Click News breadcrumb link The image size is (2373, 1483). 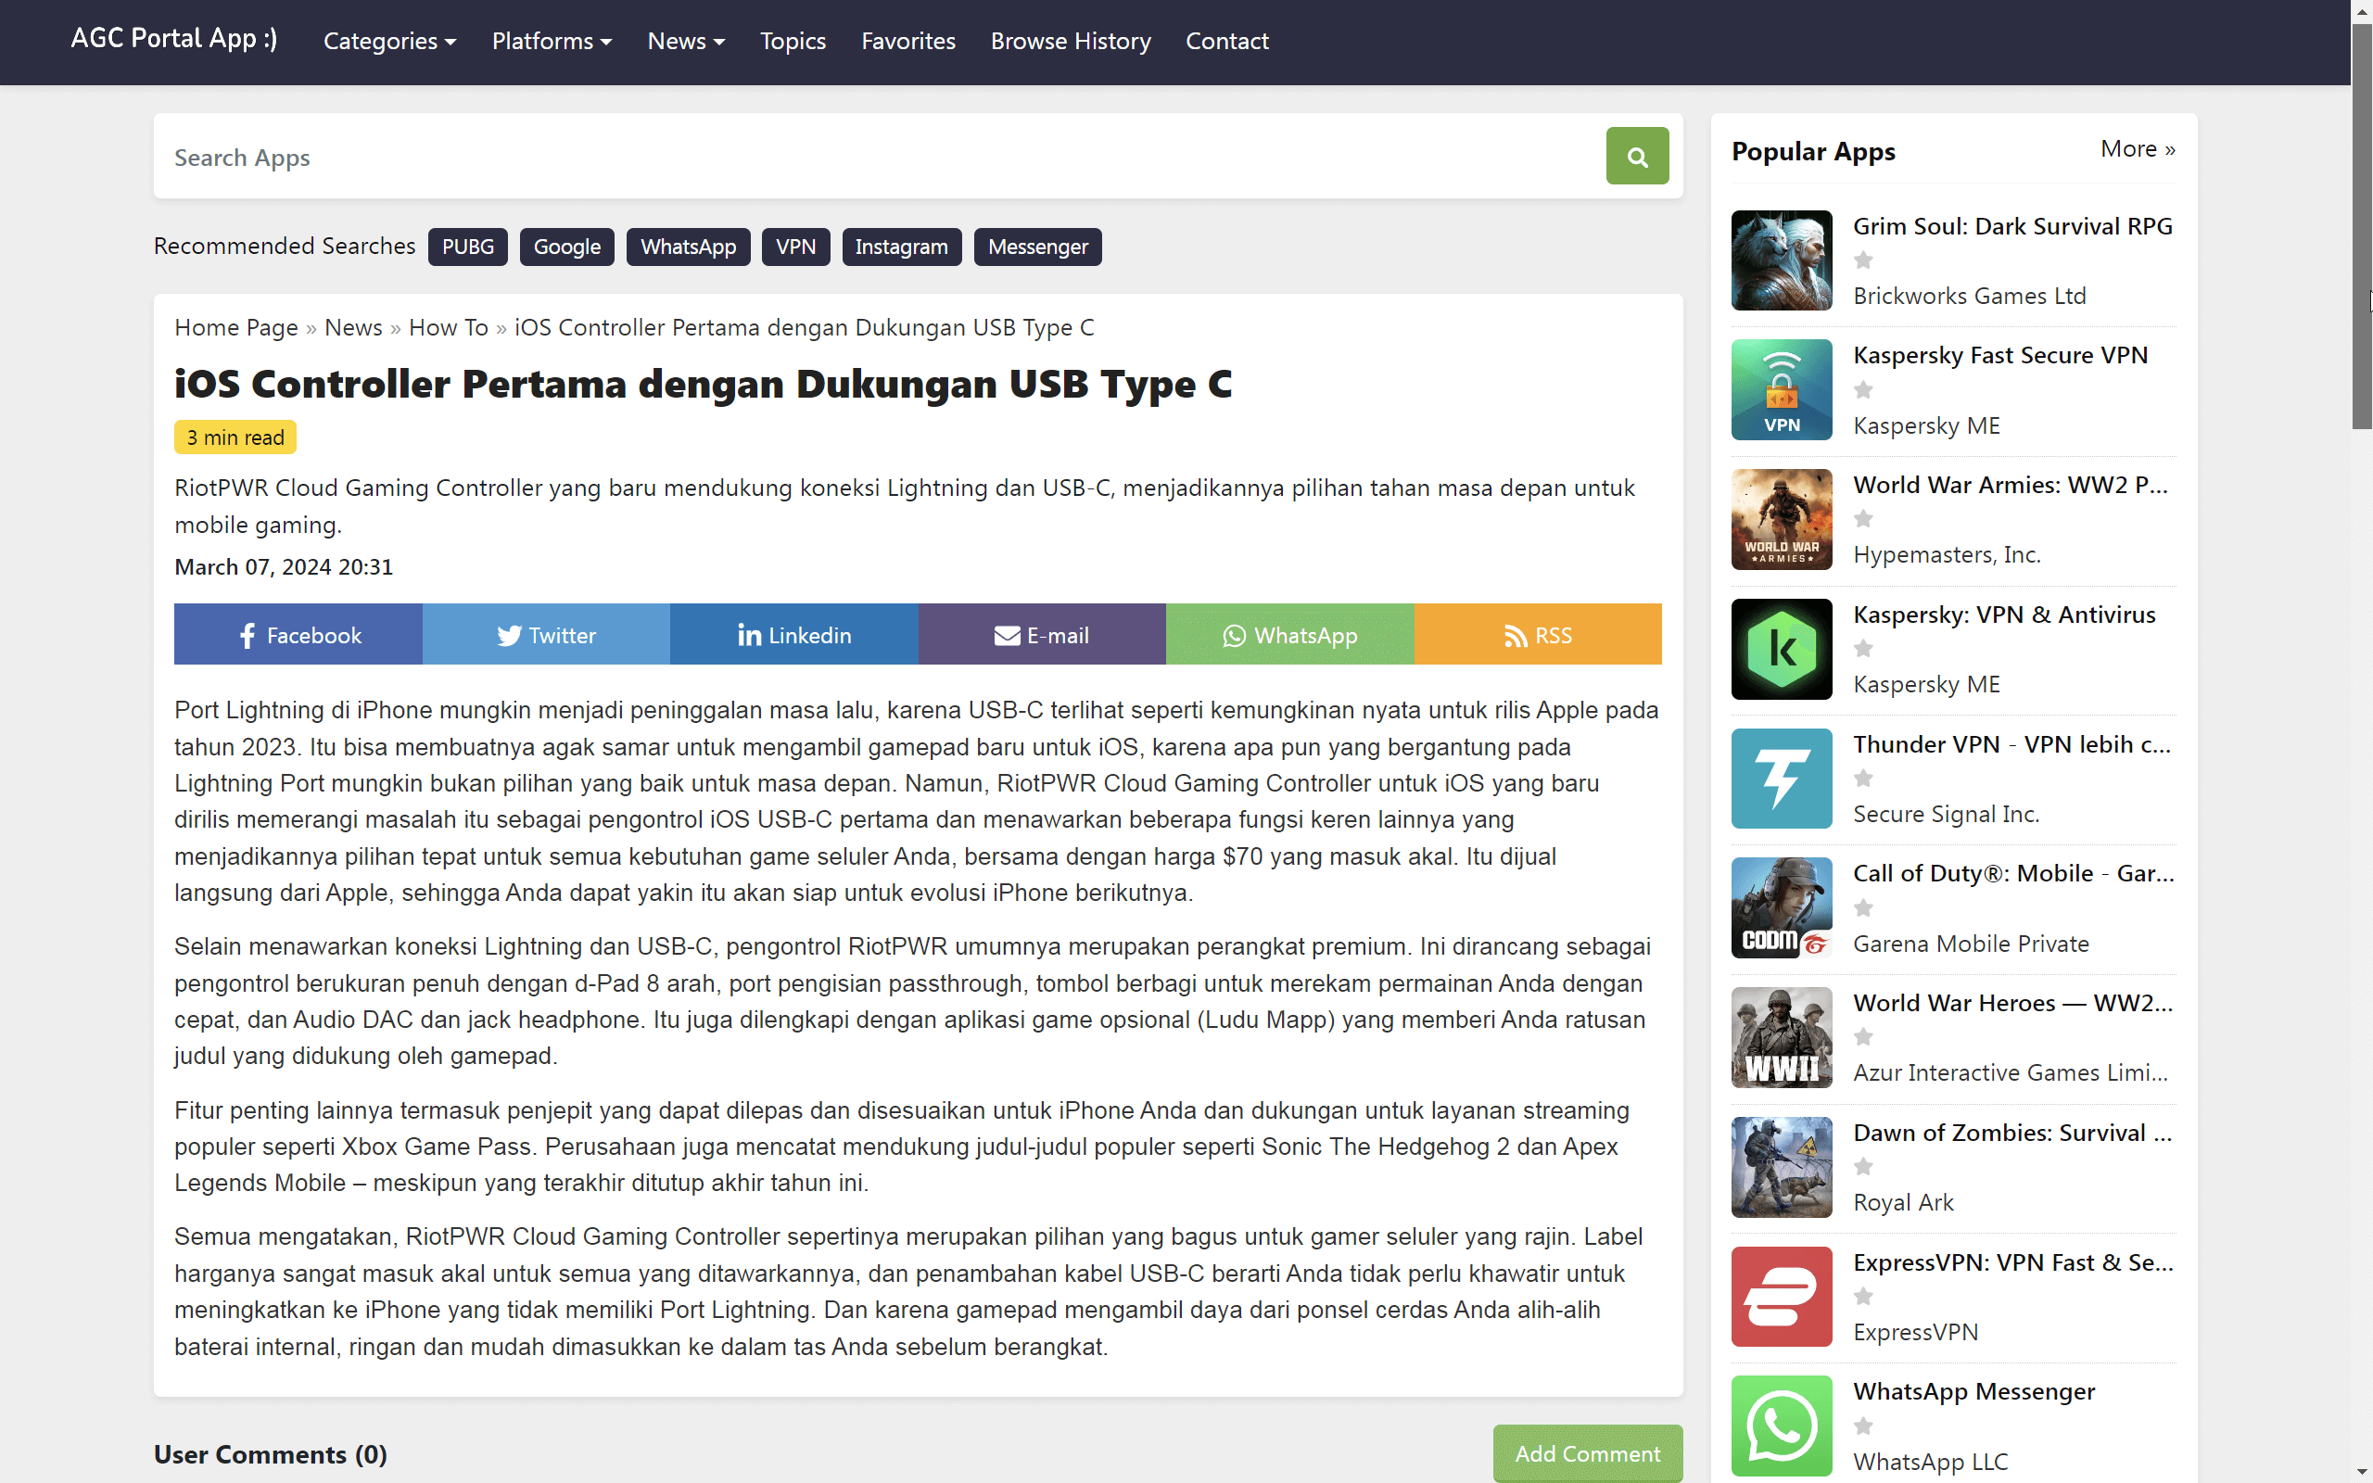[353, 327]
